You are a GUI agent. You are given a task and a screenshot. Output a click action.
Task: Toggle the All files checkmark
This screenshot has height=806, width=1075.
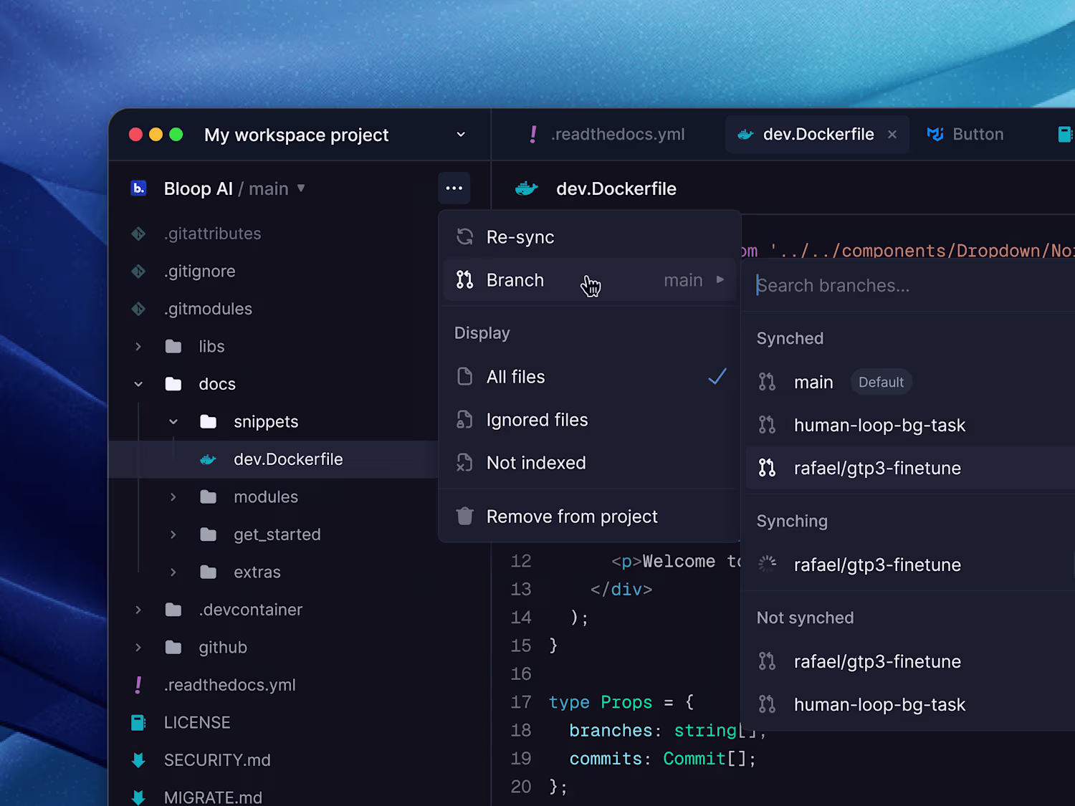[x=717, y=376]
